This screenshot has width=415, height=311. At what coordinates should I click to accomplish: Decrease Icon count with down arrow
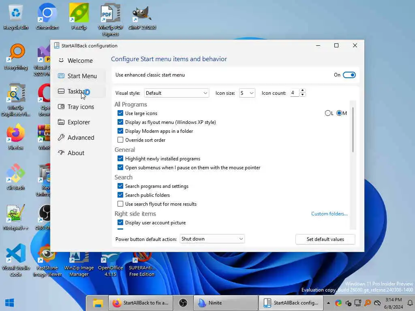coord(302,95)
